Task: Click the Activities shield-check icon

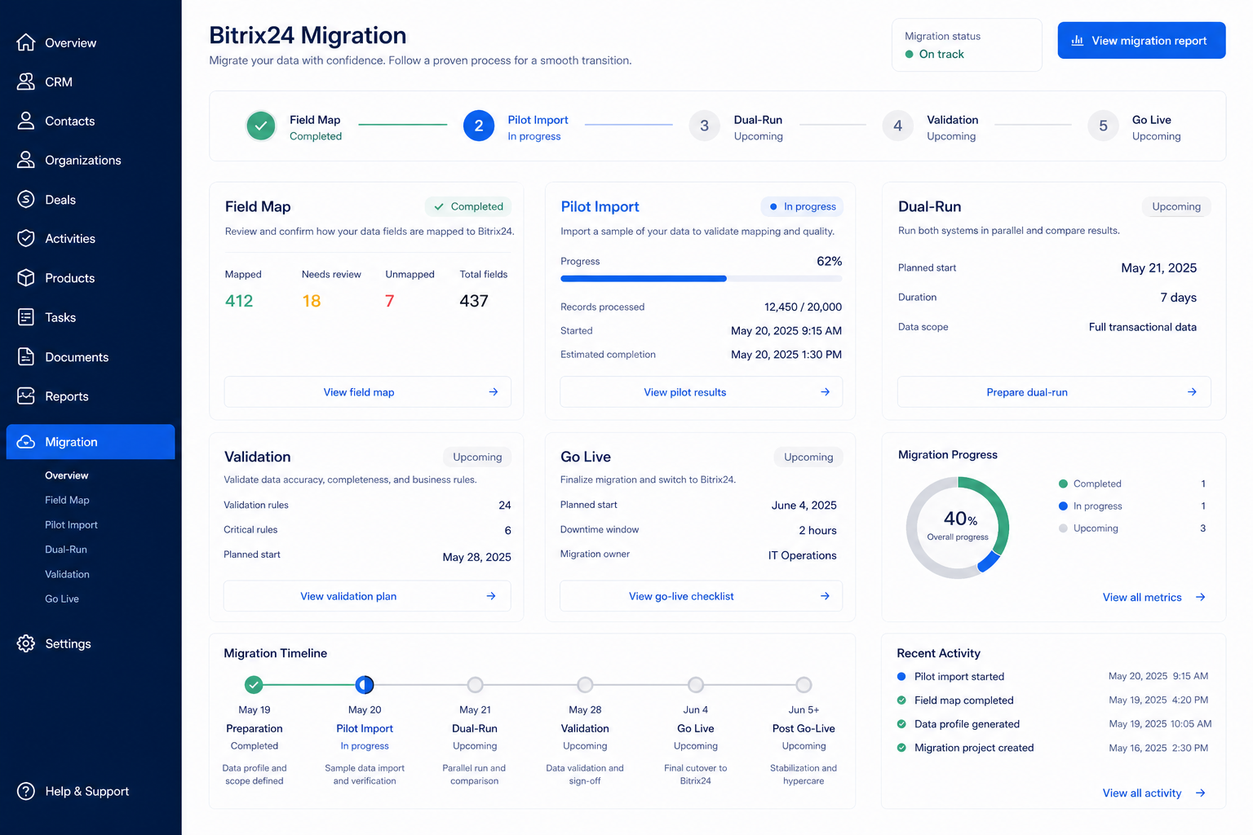Action: tap(26, 238)
